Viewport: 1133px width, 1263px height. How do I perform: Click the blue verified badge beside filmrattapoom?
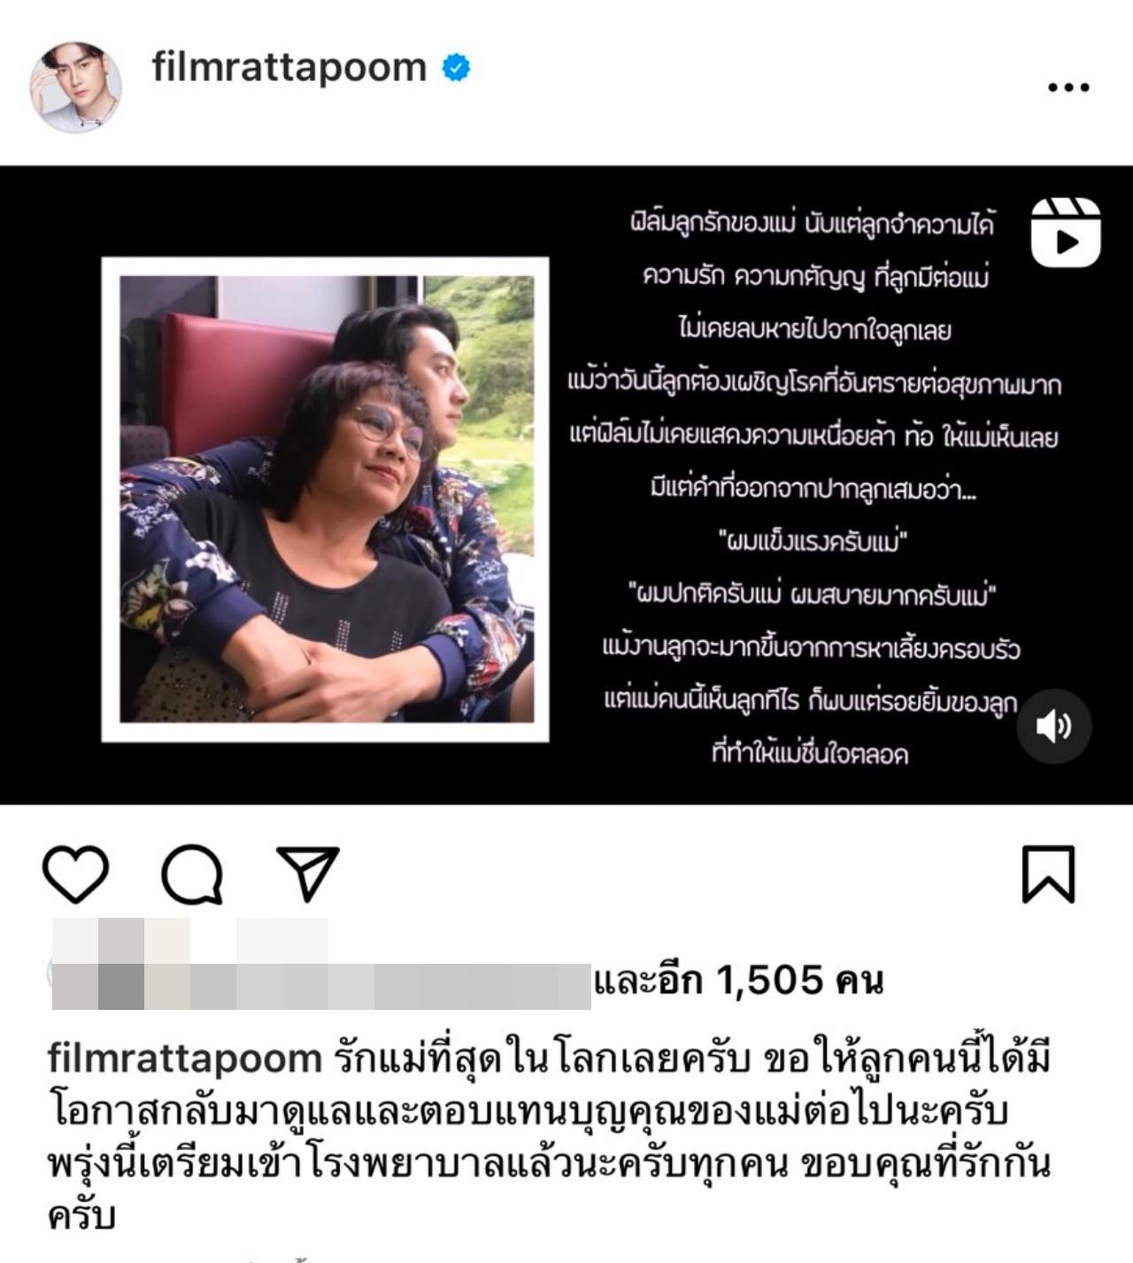click(456, 67)
